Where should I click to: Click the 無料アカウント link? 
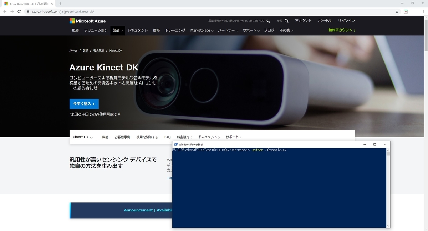[342, 31]
